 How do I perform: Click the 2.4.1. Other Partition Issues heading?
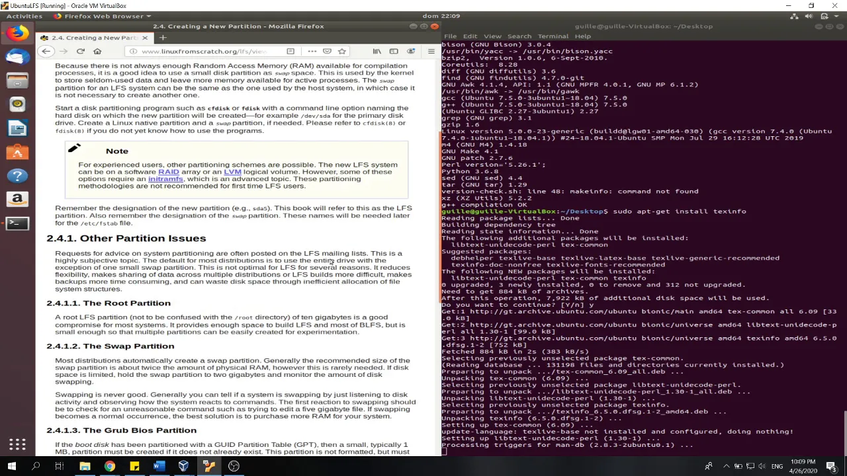tap(126, 238)
